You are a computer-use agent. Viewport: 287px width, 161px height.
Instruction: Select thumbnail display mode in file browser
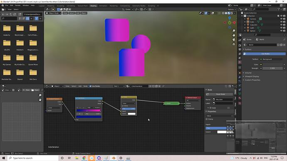coord(27,18)
